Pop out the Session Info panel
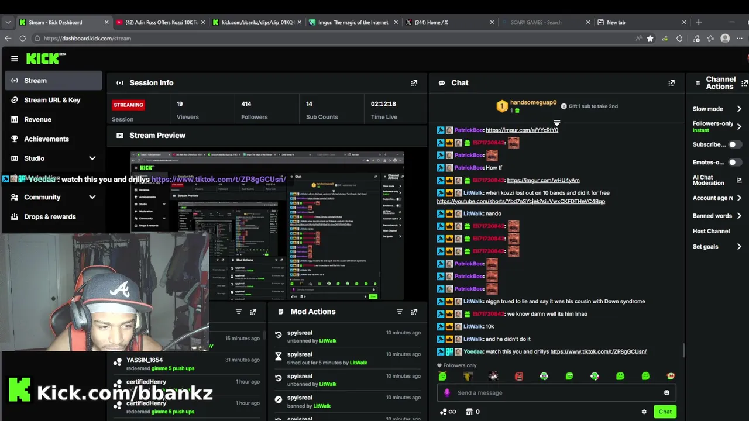 (x=414, y=83)
